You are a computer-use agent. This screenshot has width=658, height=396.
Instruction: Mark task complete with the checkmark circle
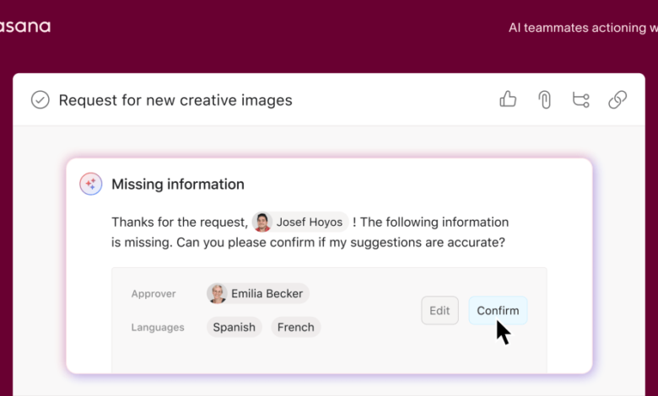40,100
